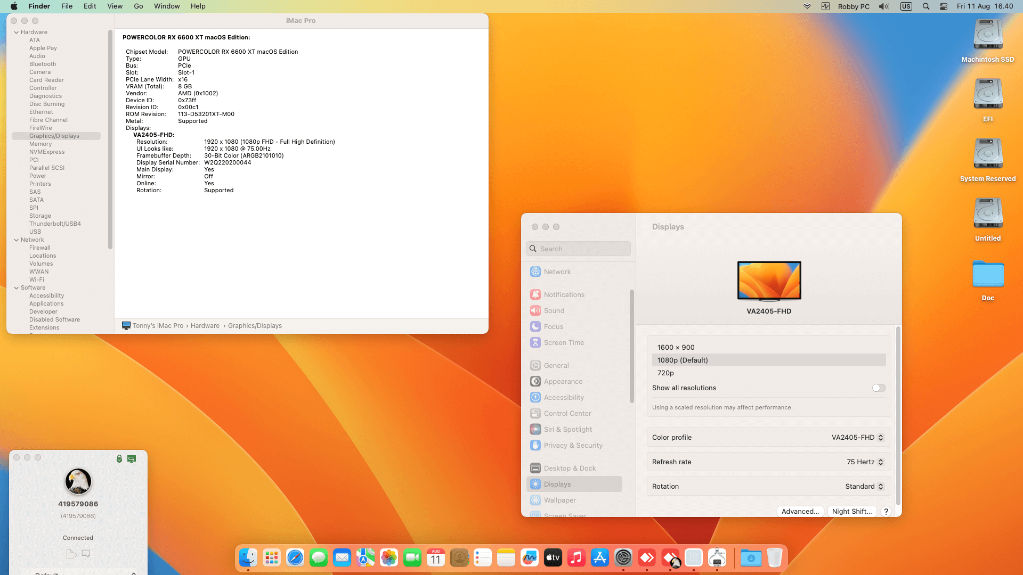Open the Color profile dropdown
The height and width of the screenshot is (575, 1023).
[858, 438]
